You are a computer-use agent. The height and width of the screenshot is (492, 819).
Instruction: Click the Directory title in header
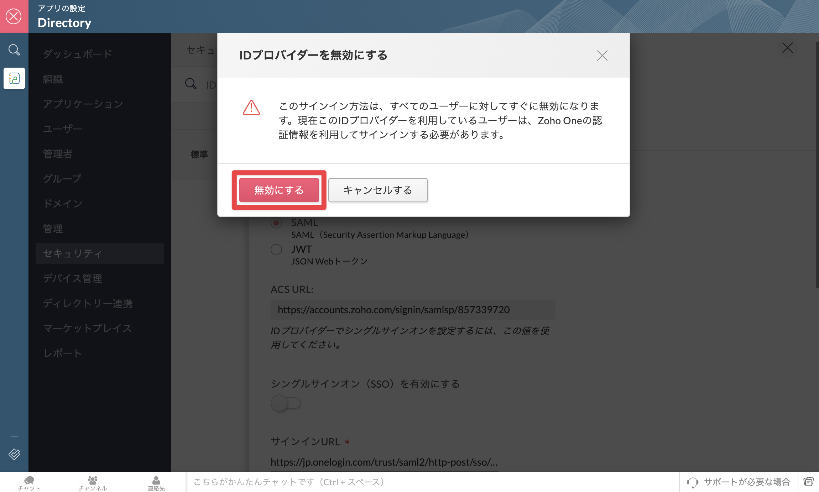click(x=64, y=23)
